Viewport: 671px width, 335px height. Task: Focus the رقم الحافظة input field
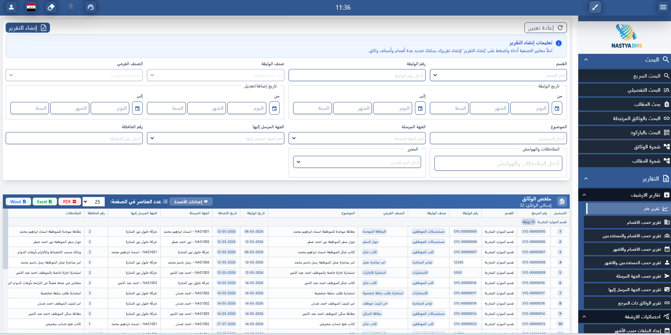pyautogui.click(x=74, y=138)
